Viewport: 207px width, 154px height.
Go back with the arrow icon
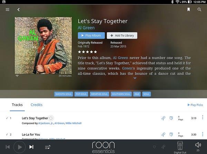(x=19, y=10)
